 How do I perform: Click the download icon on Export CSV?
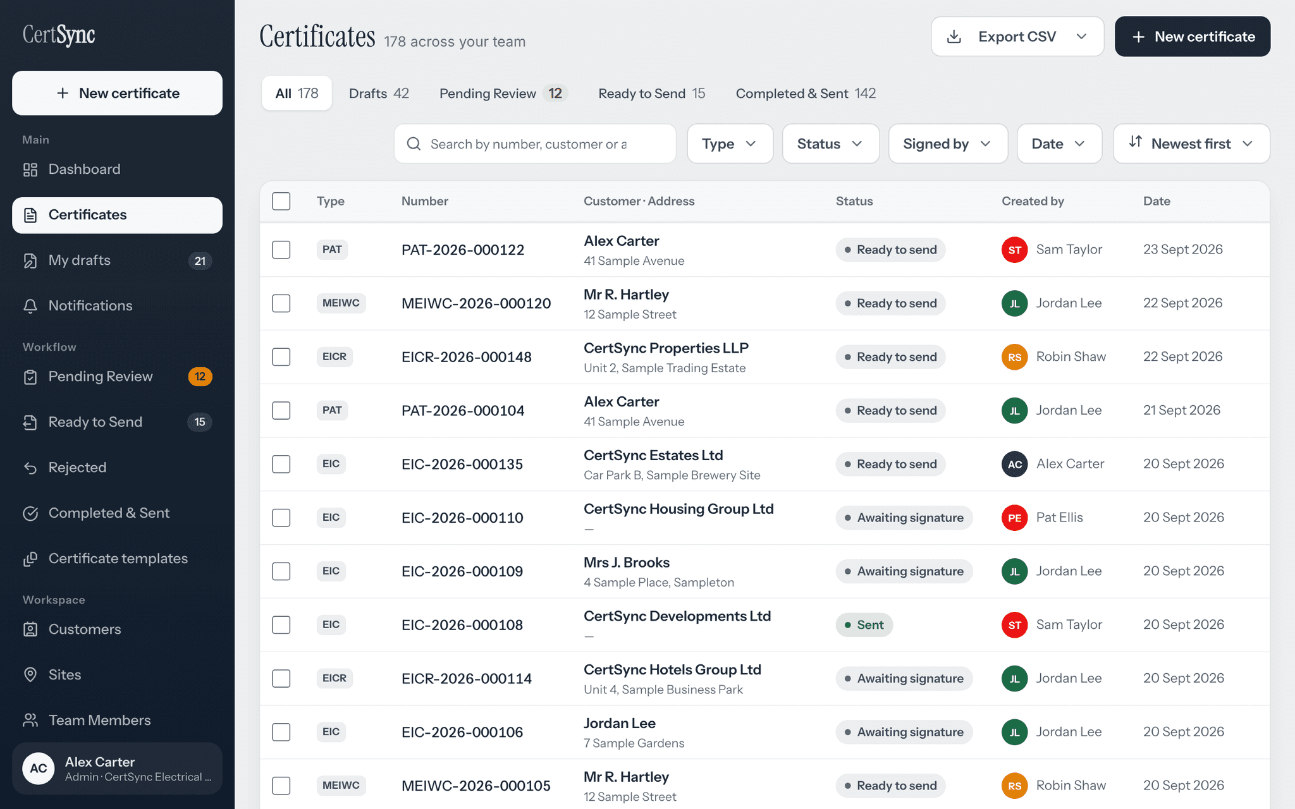tap(954, 37)
